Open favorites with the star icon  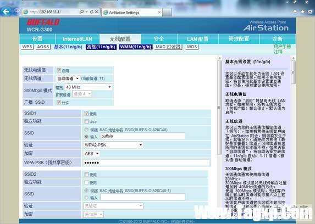302,12
